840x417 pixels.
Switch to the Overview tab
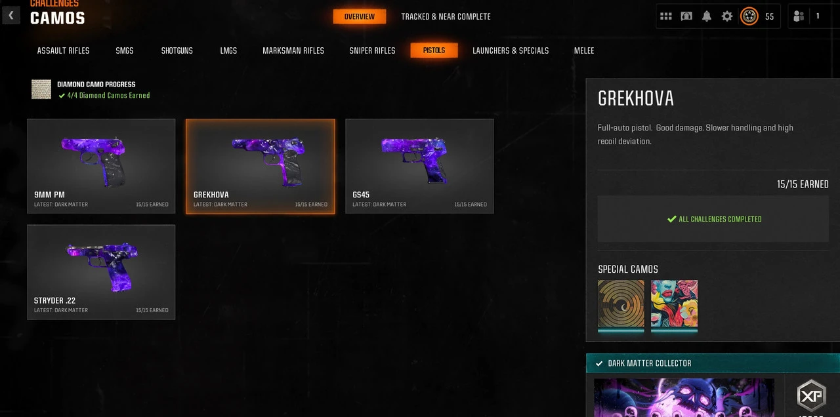tap(360, 16)
